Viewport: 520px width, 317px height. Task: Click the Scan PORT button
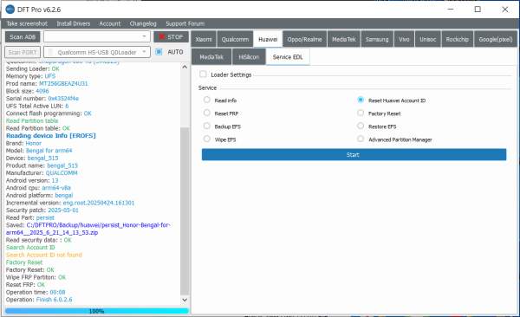click(x=23, y=52)
